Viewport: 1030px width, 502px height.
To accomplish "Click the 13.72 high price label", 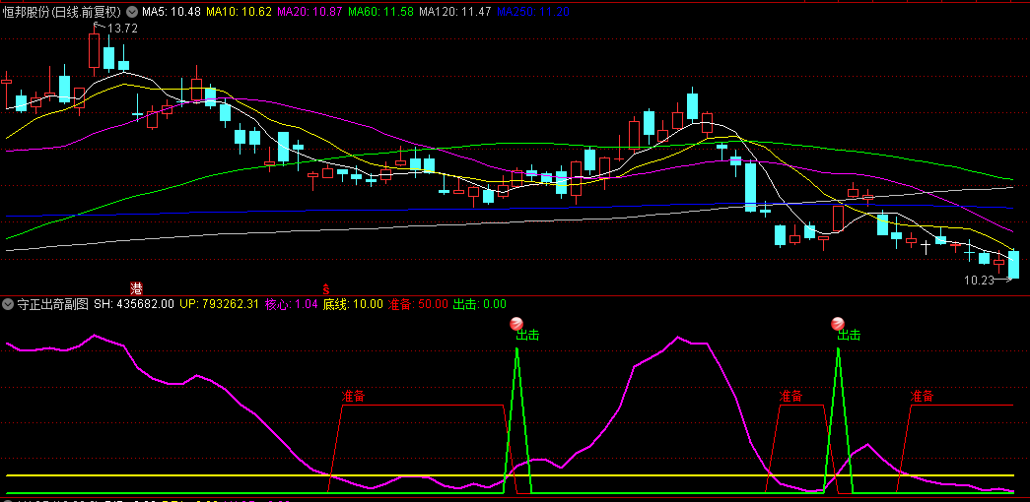I will pos(122,28).
